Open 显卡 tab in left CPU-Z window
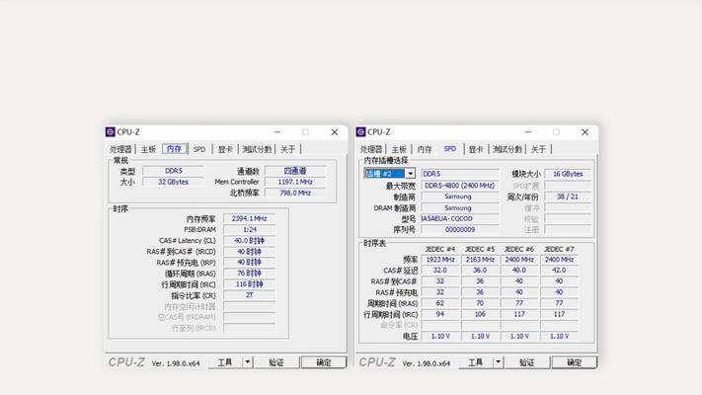This screenshot has width=702, height=395. 225,149
